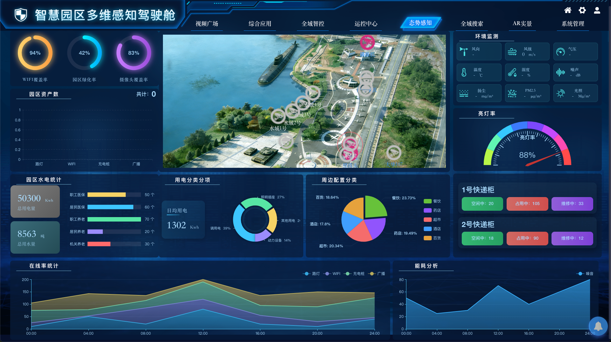Switch to the 视频广场 tab
The image size is (611, 342).
(x=207, y=24)
